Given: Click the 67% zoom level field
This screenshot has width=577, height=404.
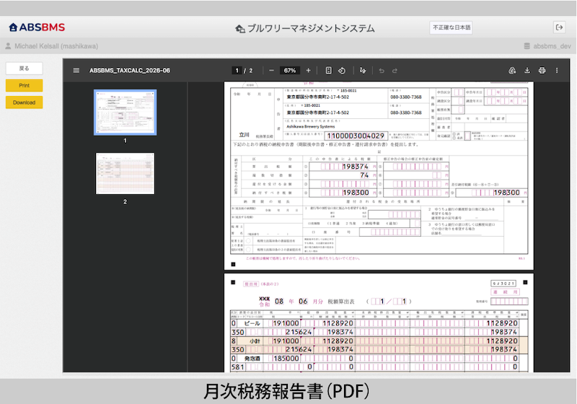Looking at the screenshot, I should [x=290, y=70].
